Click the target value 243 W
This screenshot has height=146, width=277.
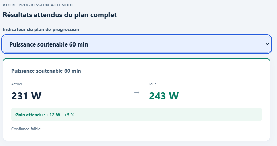[x=164, y=96]
